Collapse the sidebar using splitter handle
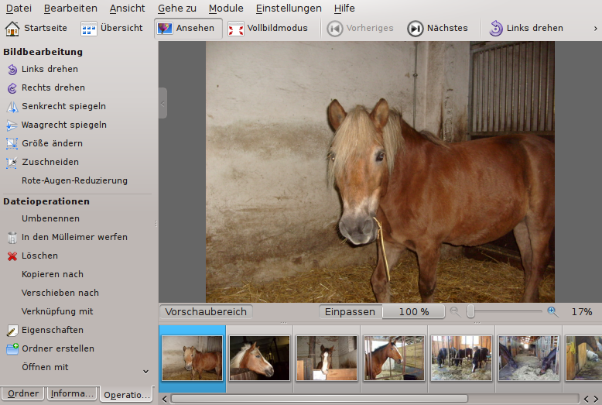The width and height of the screenshot is (602, 405). [162, 103]
